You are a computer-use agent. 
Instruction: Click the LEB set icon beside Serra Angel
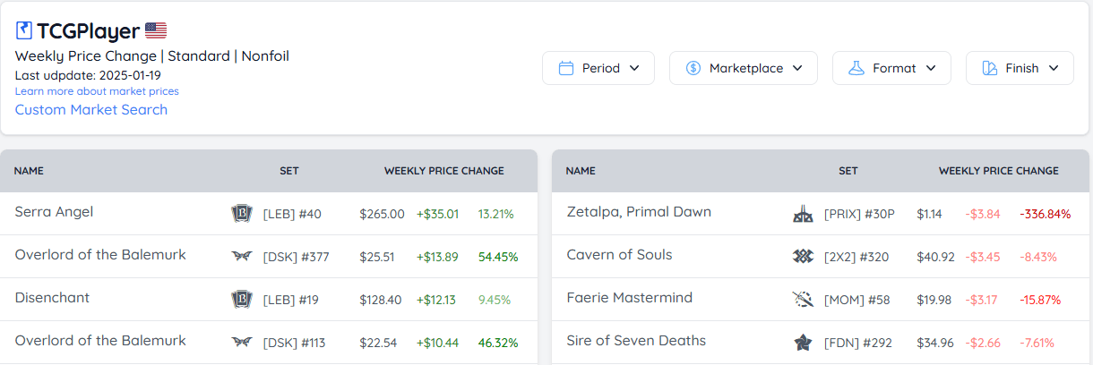241,214
